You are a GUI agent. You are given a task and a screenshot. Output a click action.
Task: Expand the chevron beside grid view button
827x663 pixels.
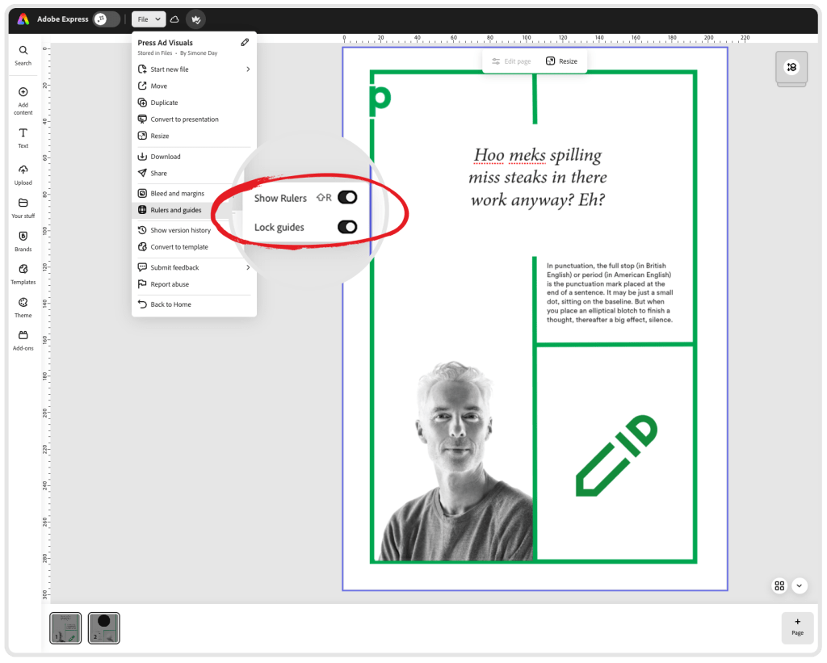pyautogui.click(x=800, y=585)
